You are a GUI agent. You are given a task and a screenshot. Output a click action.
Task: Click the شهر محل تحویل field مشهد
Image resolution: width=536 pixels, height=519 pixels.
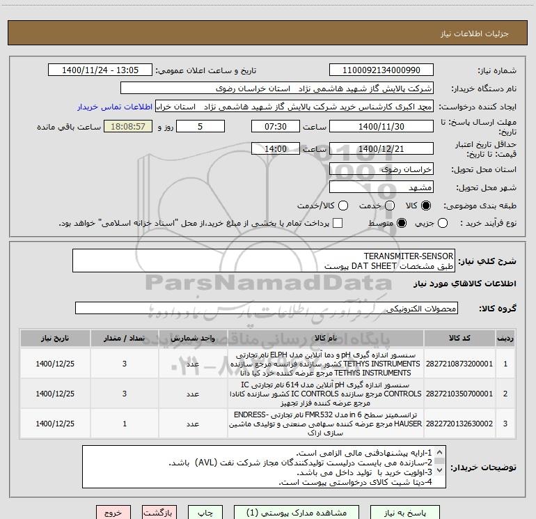(x=381, y=187)
